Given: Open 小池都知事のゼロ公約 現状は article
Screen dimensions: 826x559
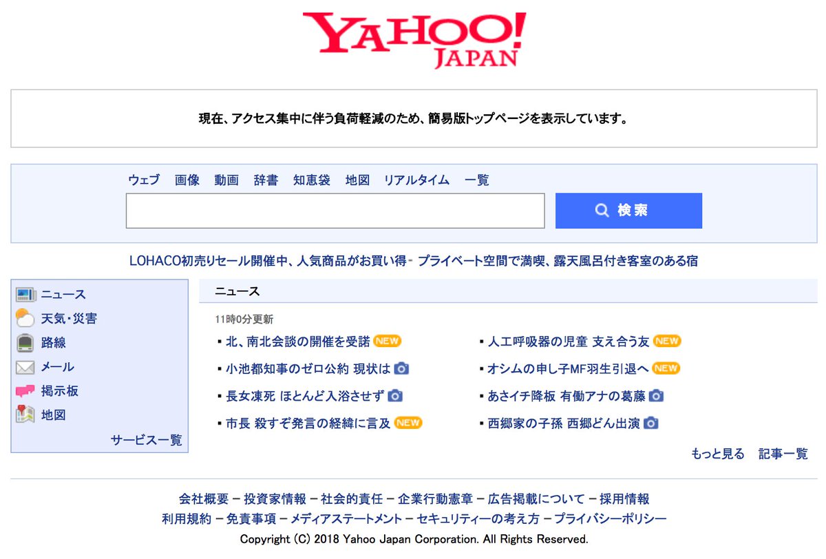Looking at the screenshot, I should [308, 368].
